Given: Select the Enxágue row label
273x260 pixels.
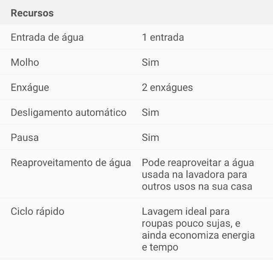Looking at the screenshot, I should pos(30,88).
